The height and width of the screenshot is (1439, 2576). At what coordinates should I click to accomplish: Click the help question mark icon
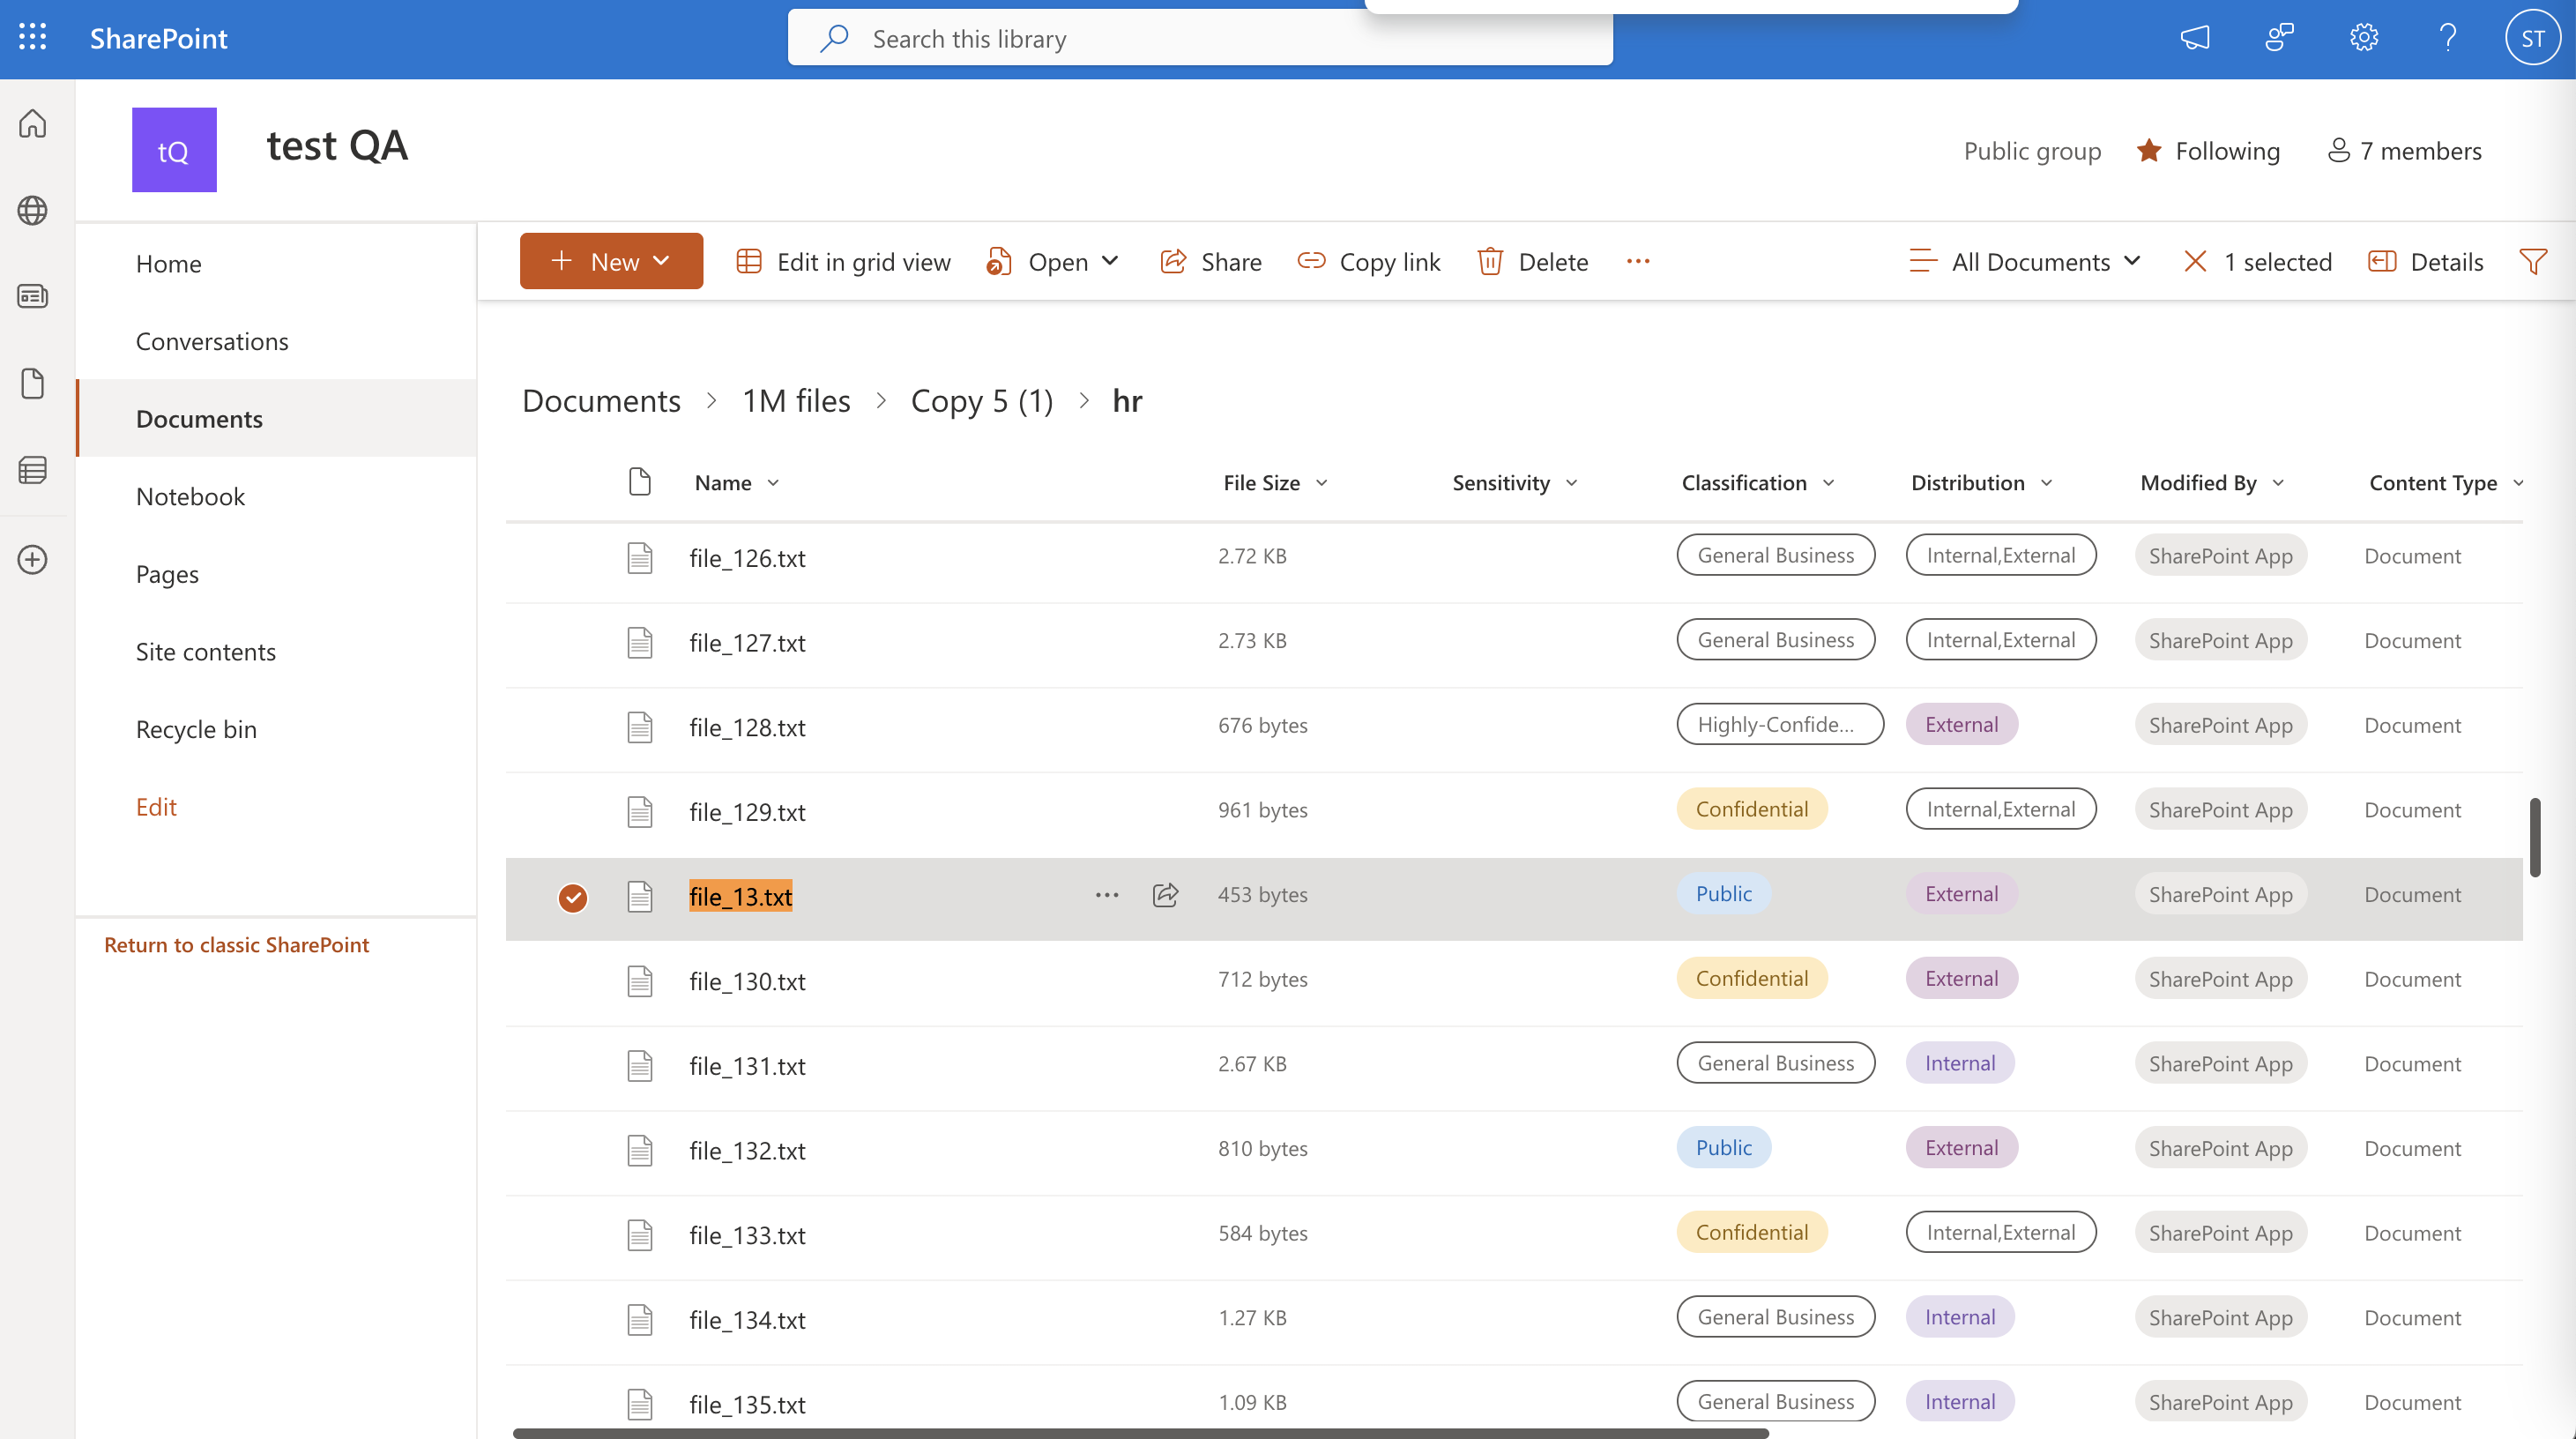[2448, 38]
